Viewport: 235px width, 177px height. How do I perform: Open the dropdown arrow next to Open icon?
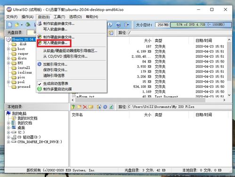tap(22, 25)
